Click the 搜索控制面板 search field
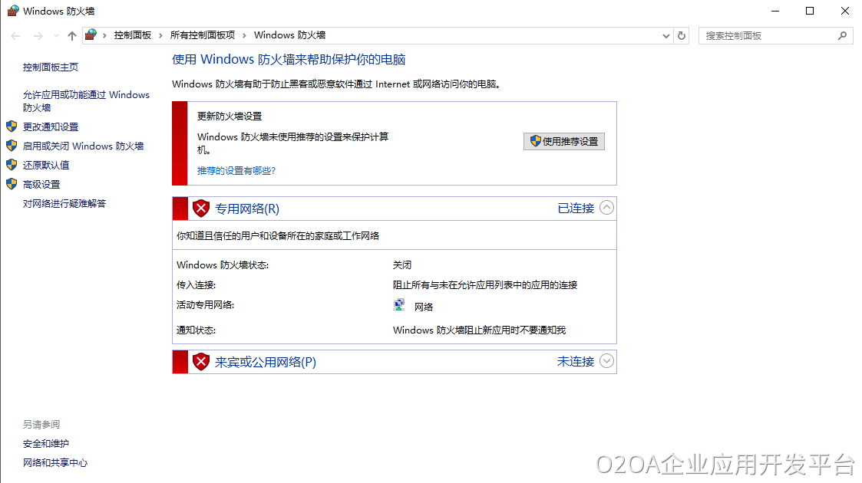Viewport: 862px width, 483px height. (x=766, y=35)
